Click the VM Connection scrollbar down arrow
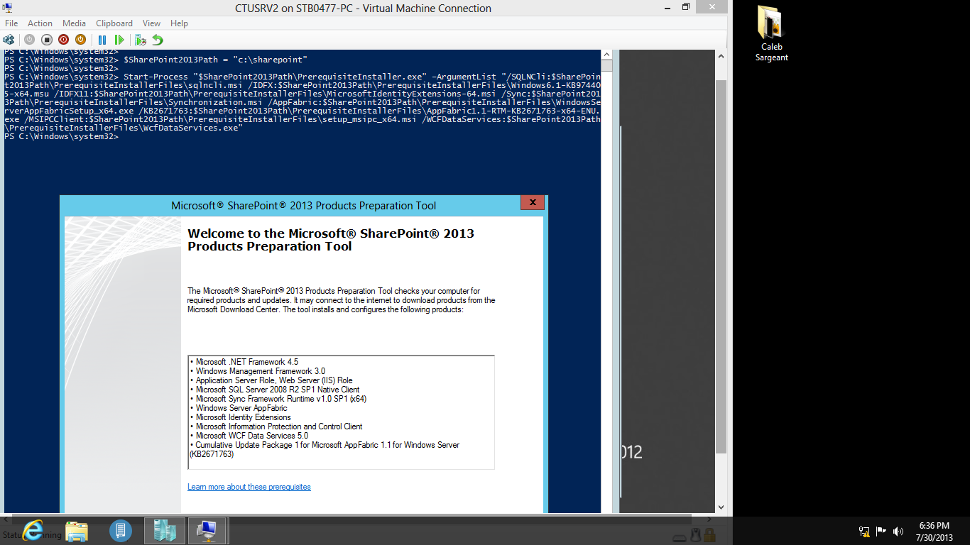The height and width of the screenshot is (545, 970). click(x=721, y=508)
